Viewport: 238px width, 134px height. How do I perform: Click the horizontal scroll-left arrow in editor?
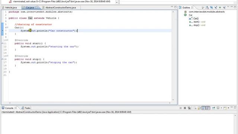point(10,103)
